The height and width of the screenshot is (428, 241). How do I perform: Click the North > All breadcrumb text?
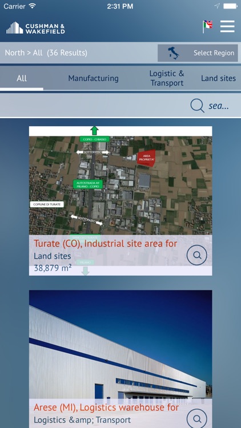tap(24, 53)
